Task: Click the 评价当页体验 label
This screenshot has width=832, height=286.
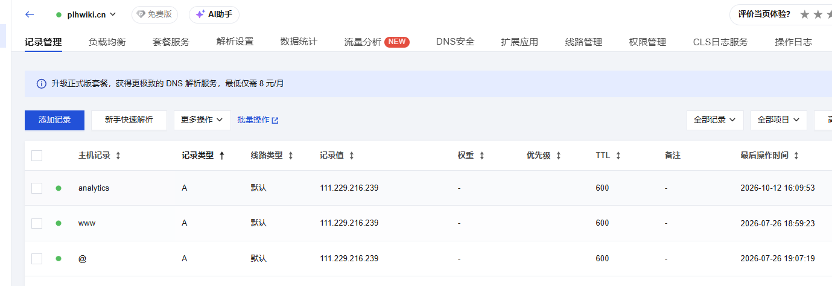Action: pos(764,14)
